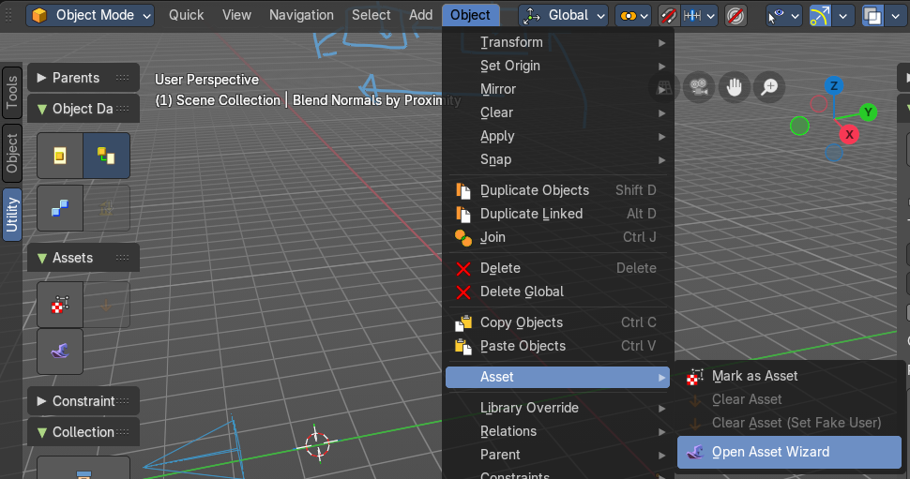Open the Set Origin submenu

click(x=557, y=66)
